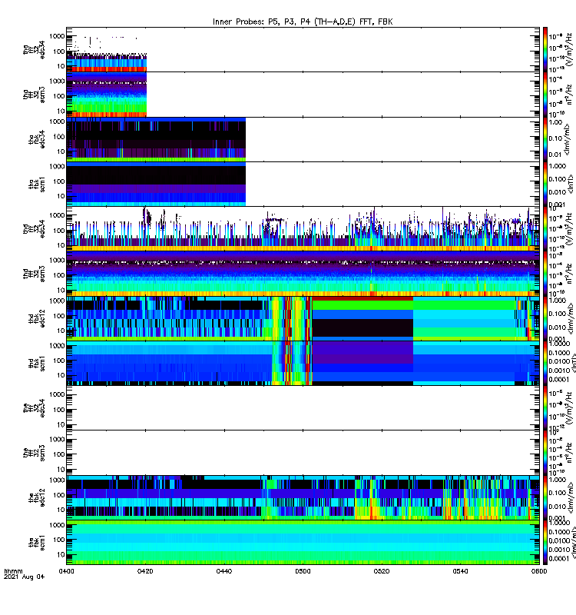Click the 'tha fff 32 edc34' panel label

tap(34, 49)
